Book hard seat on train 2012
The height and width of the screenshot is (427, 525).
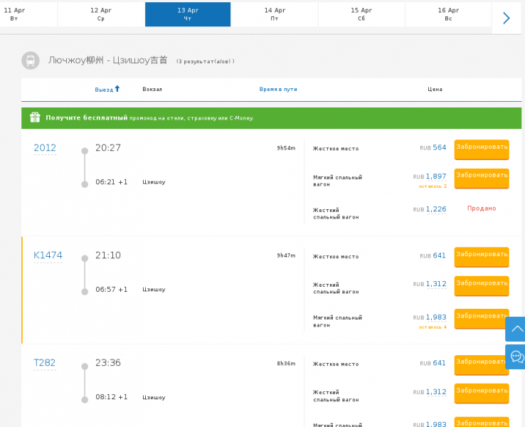pos(482,148)
